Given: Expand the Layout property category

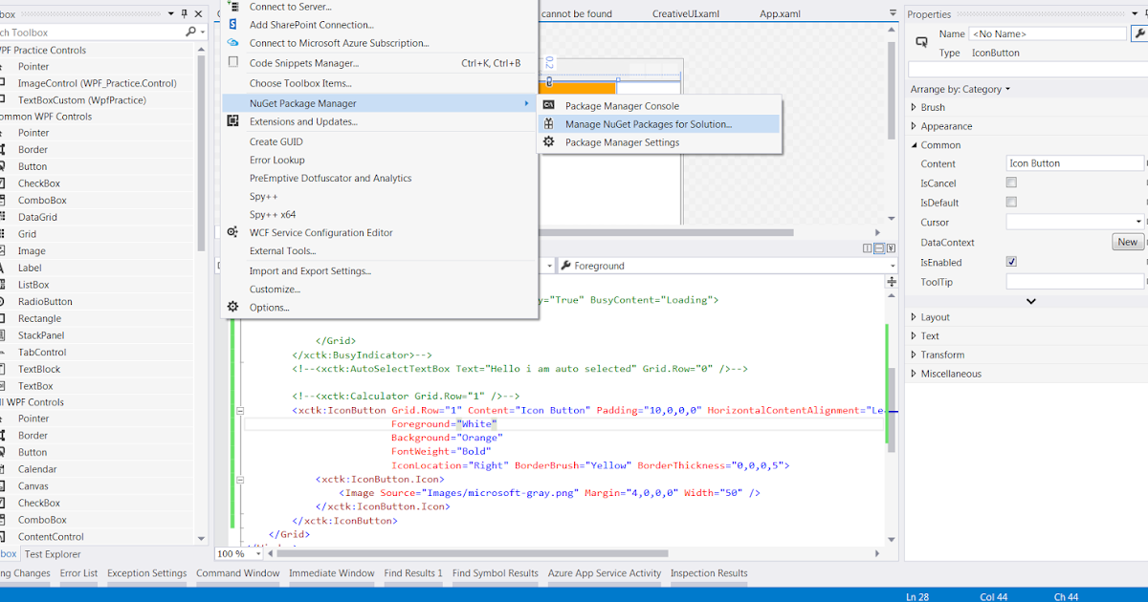Looking at the screenshot, I should 914,317.
